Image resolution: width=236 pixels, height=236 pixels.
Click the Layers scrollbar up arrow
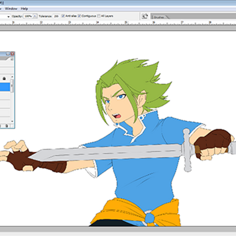(x=12, y=77)
